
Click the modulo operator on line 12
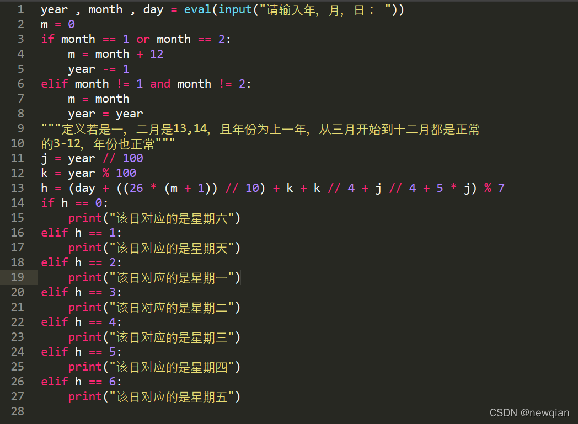pyautogui.click(x=105, y=173)
